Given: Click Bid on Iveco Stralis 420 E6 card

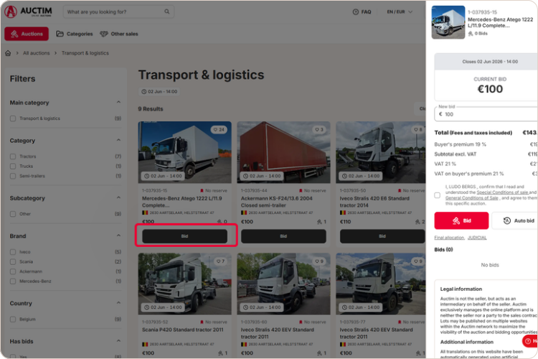Looking at the screenshot, I should click(x=382, y=236).
